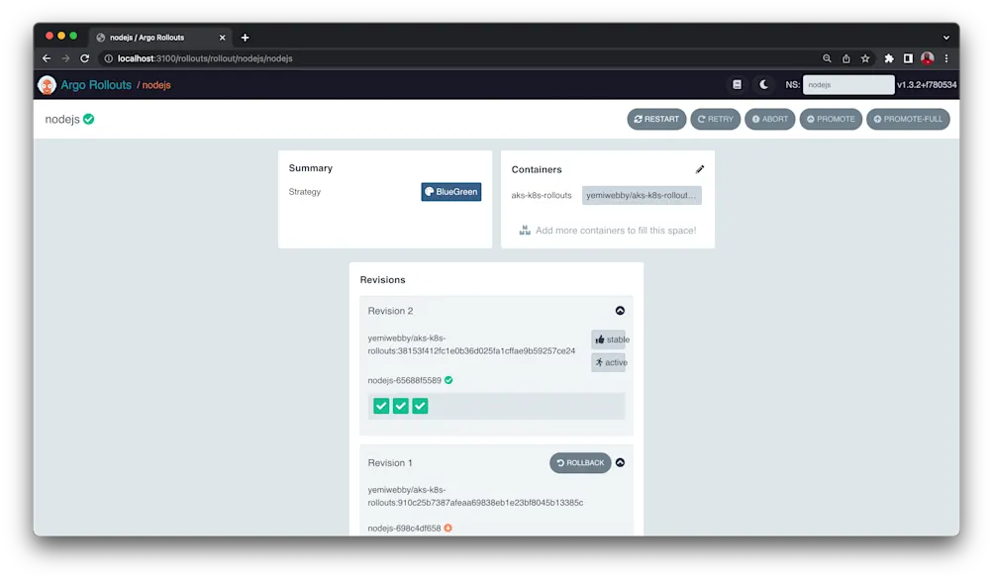Viewport: 993px width, 580px height.
Task: Click the BlueGreen strategy badge
Action: [x=450, y=192]
